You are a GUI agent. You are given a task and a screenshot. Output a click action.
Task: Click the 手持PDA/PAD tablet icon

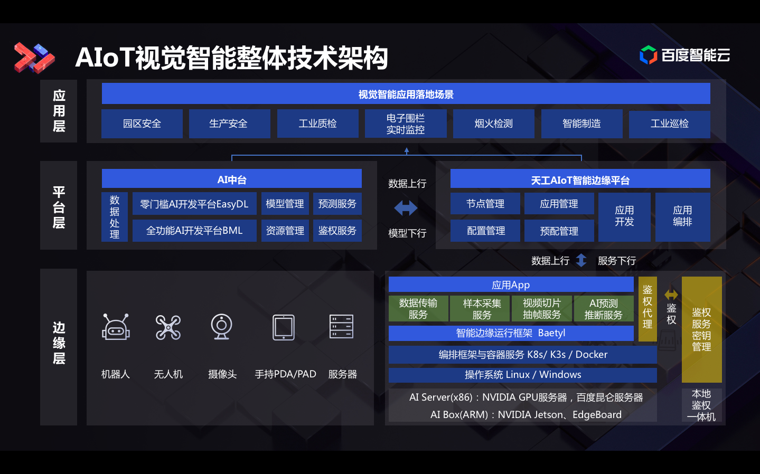(283, 327)
